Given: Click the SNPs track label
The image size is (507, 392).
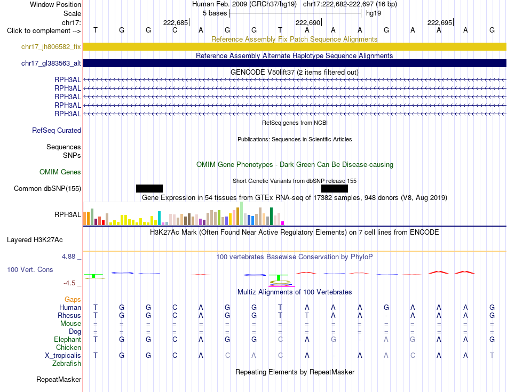Looking at the screenshot, I should coord(72,155).
